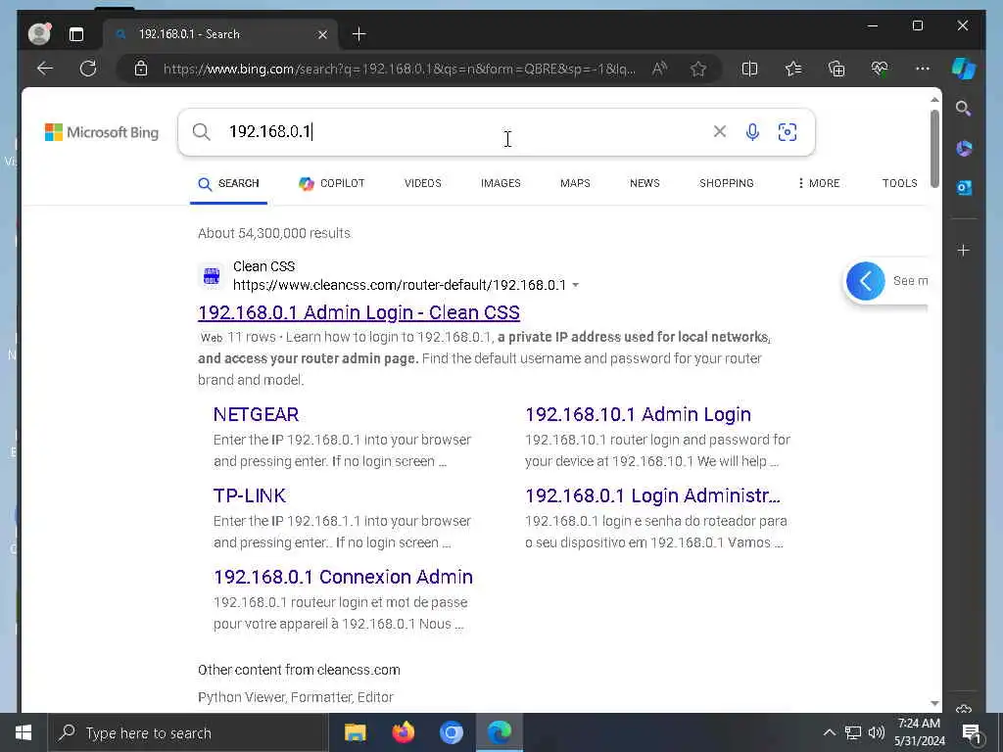Open 192.168.0.1 Admin Login - Clean CSS result
This screenshot has height=752, width=1003.
point(358,312)
